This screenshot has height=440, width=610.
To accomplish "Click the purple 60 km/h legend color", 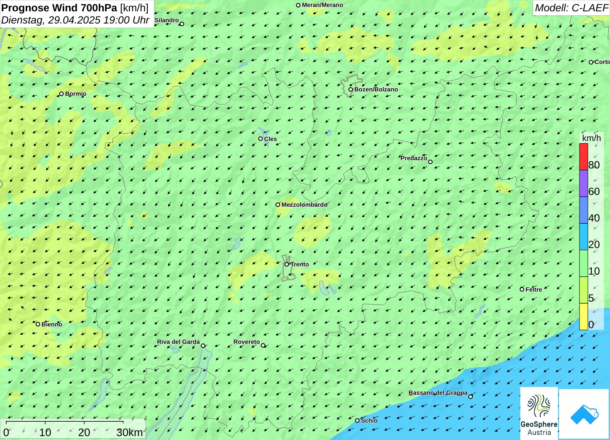I will pyautogui.click(x=583, y=184).
